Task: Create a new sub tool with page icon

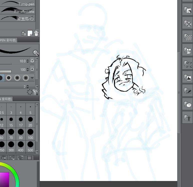Action: (x=30, y=33)
